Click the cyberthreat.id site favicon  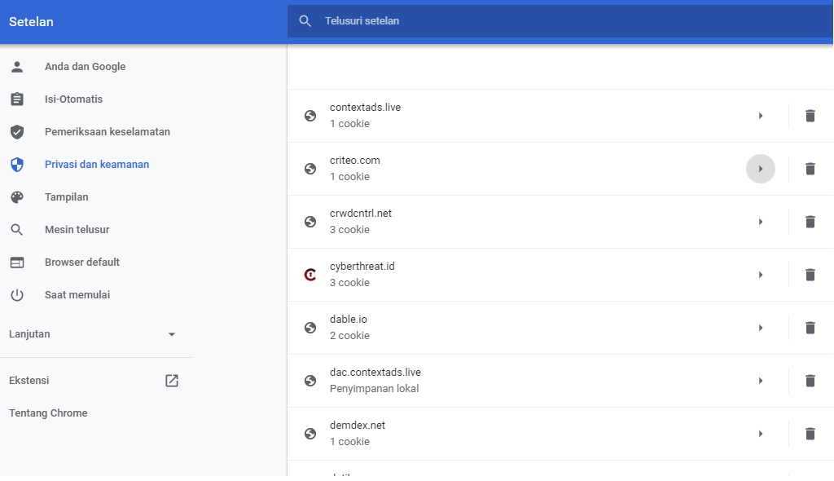(x=310, y=275)
